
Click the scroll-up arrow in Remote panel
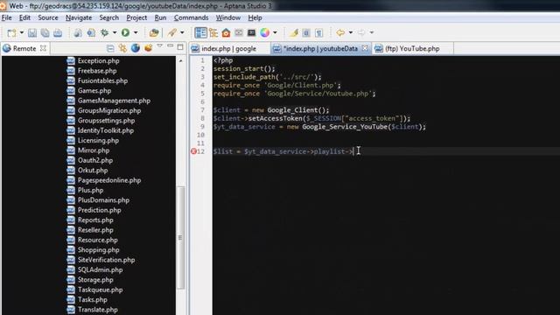181,60
